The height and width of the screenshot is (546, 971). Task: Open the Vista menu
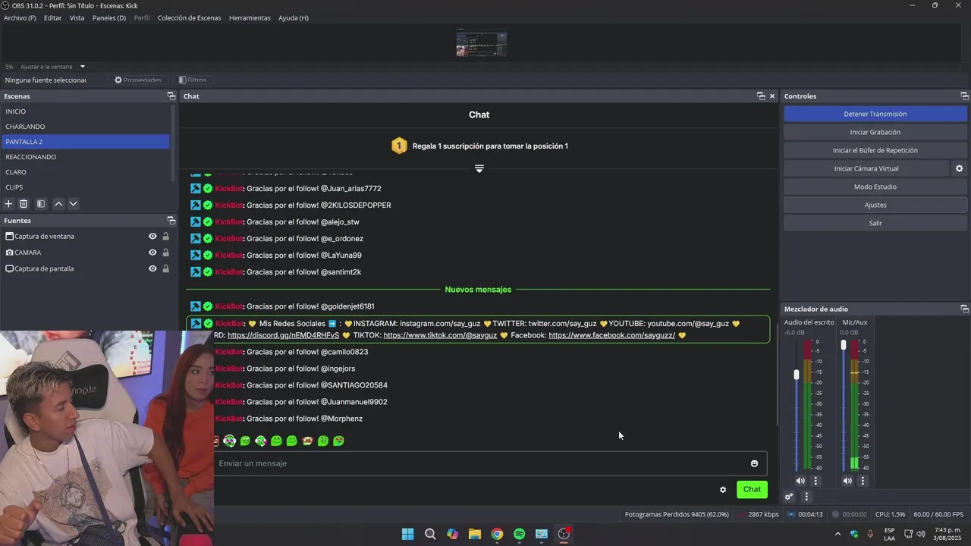point(77,17)
